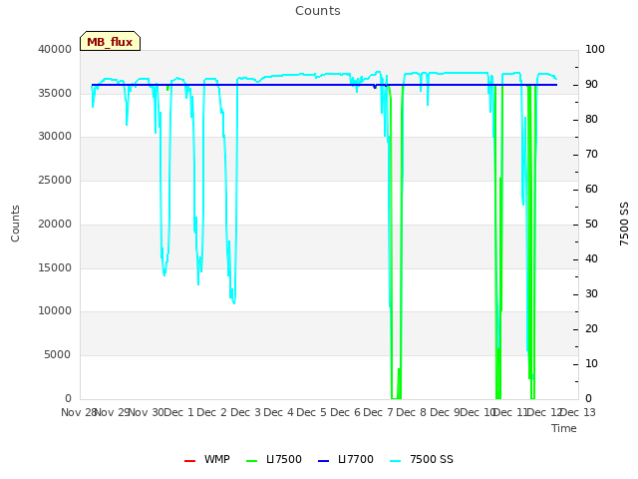This screenshot has height=479, width=638.
Task: Click the 20 tick on right axis
Action: 591,328
